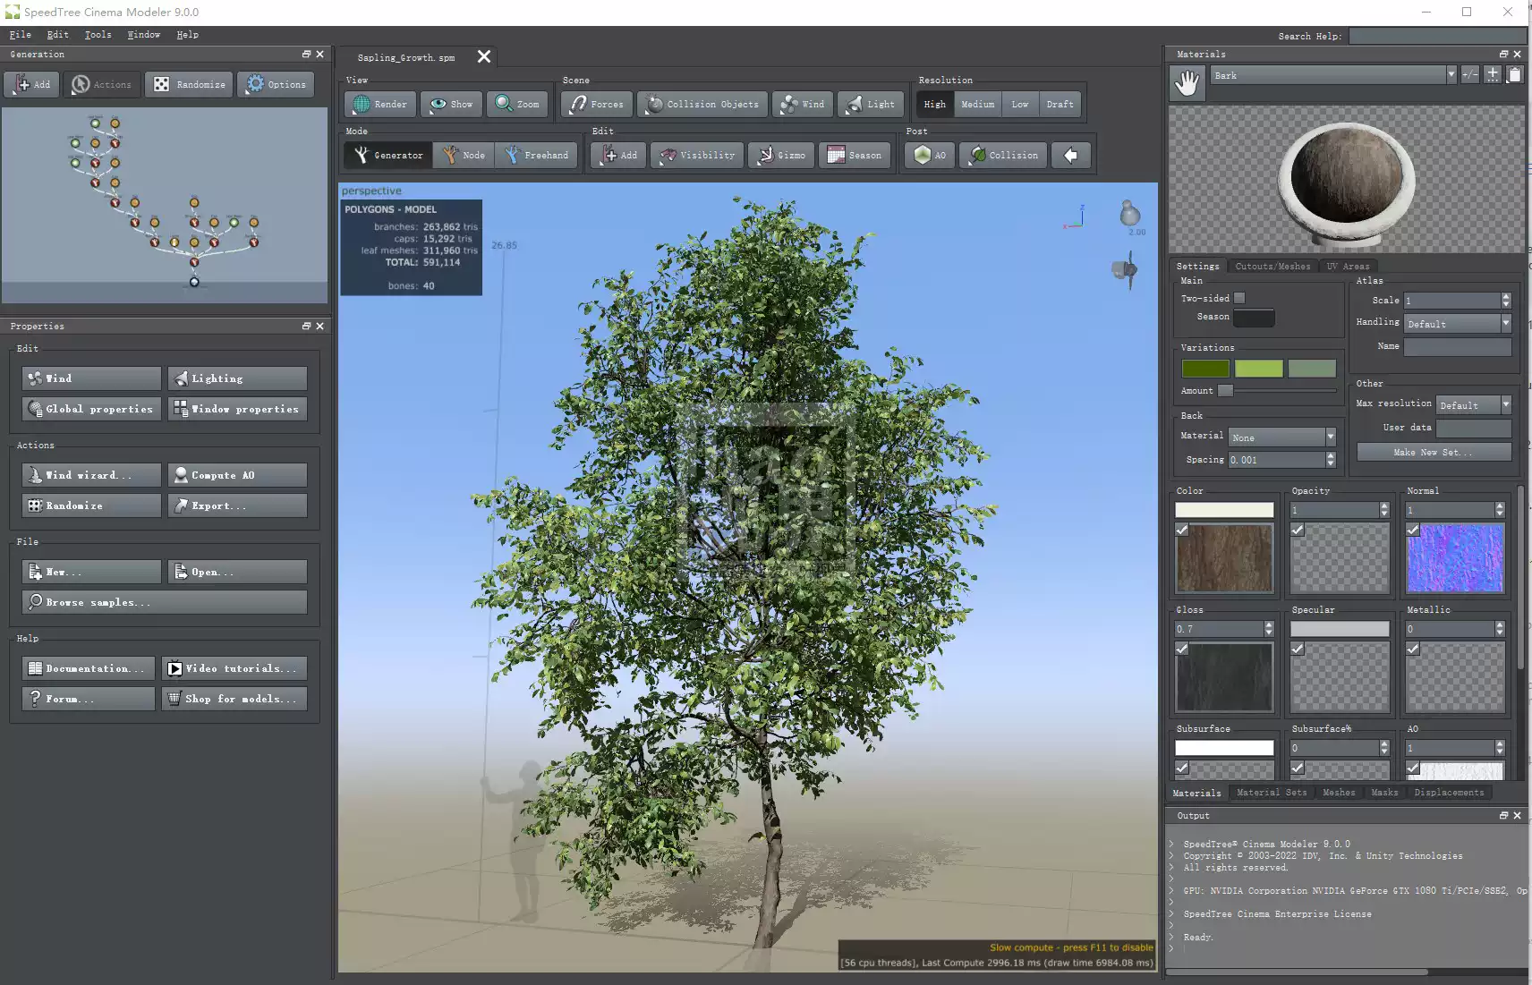Toggle the Two-sided material checkbox
Image resolution: width=1532 pixels, height=985 pixels.
[x=1239, y=298]
